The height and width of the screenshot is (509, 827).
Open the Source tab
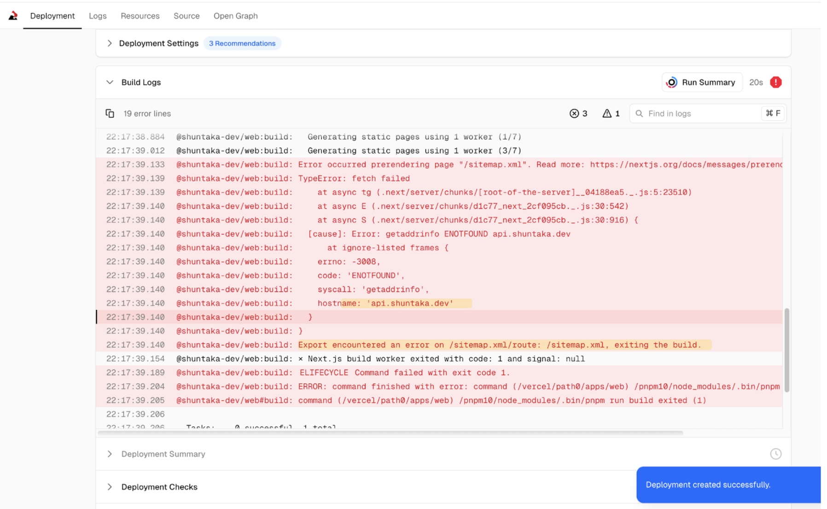pyautogui.click(x=186, y=16)
